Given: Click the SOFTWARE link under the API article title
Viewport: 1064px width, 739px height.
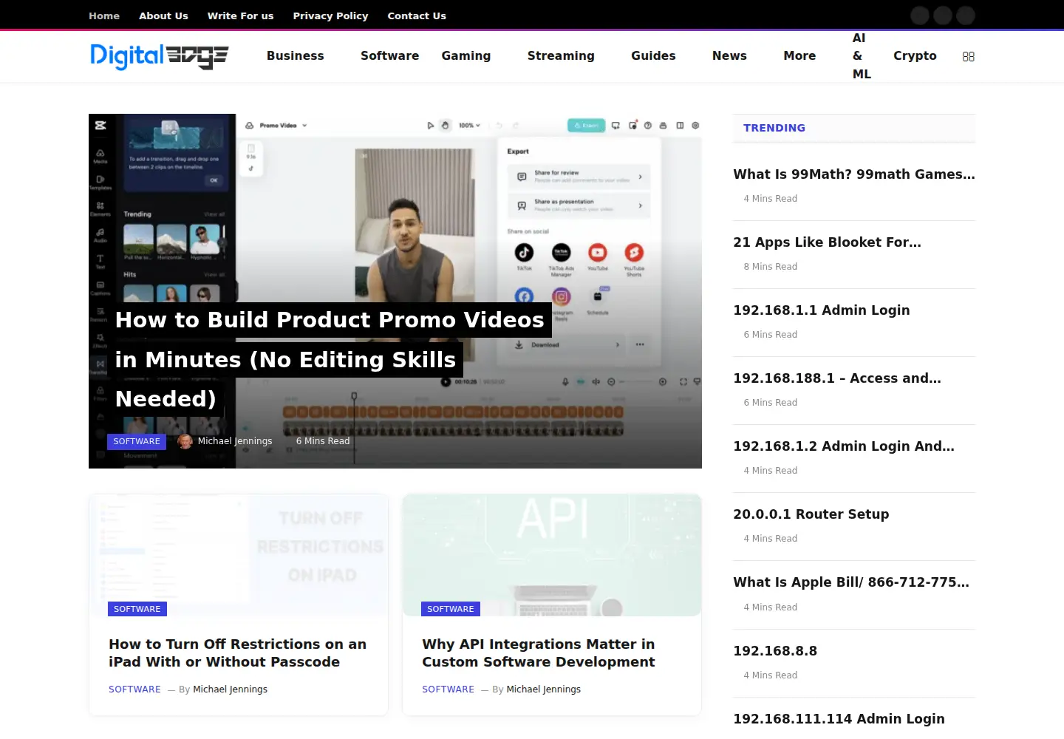Looking at the screenshot, I should [449, 689].
